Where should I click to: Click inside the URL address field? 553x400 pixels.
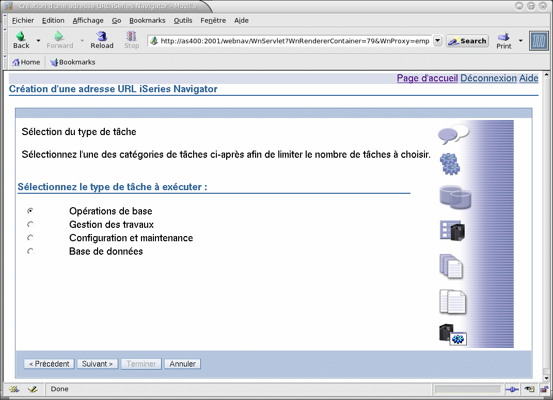coord(294,41)
